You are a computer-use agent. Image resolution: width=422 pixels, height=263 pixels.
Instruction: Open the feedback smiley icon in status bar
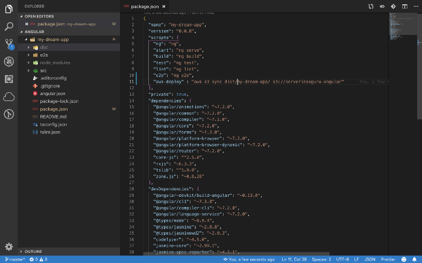point(404,259)
